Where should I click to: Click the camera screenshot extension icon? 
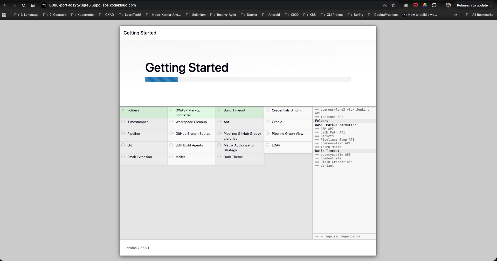(x=406, y=5)
